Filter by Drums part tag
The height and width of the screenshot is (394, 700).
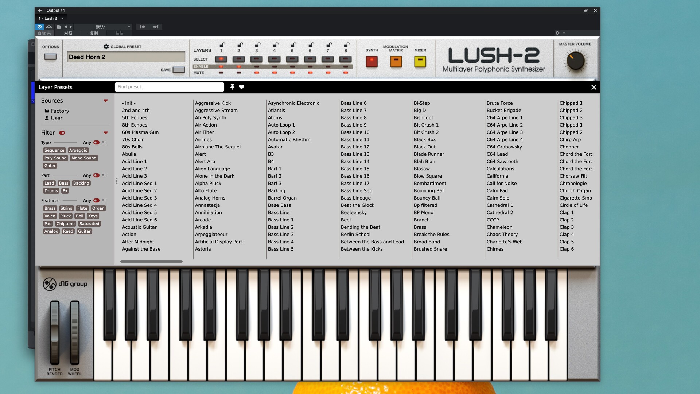(x=51, y=191)
